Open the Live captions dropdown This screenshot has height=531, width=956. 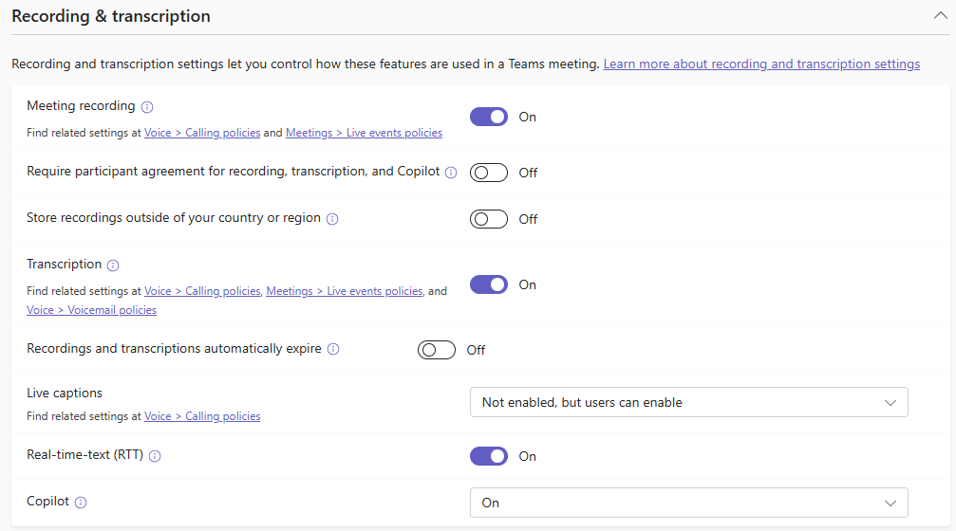[688, 402]
